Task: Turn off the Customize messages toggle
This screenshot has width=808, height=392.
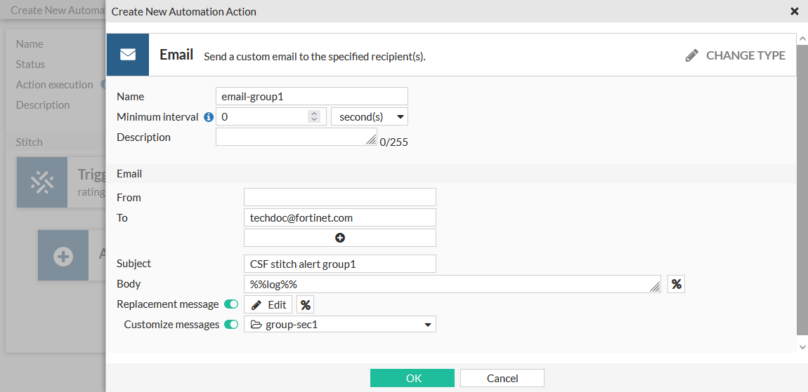Action: [230, 325]
